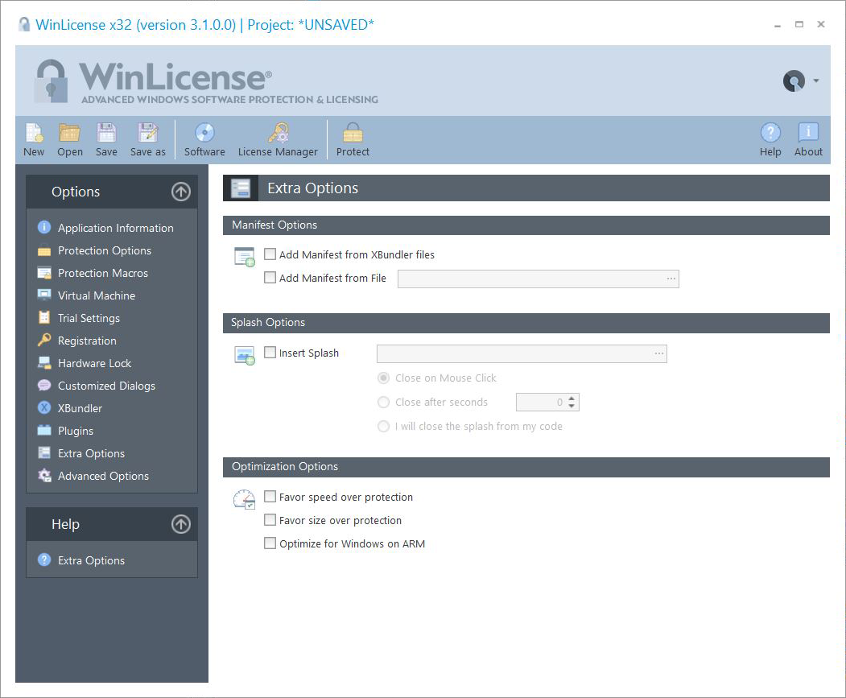Click the Virtual Machine sidebar icon
Screen dimensions: 846x698
[44, 295]
